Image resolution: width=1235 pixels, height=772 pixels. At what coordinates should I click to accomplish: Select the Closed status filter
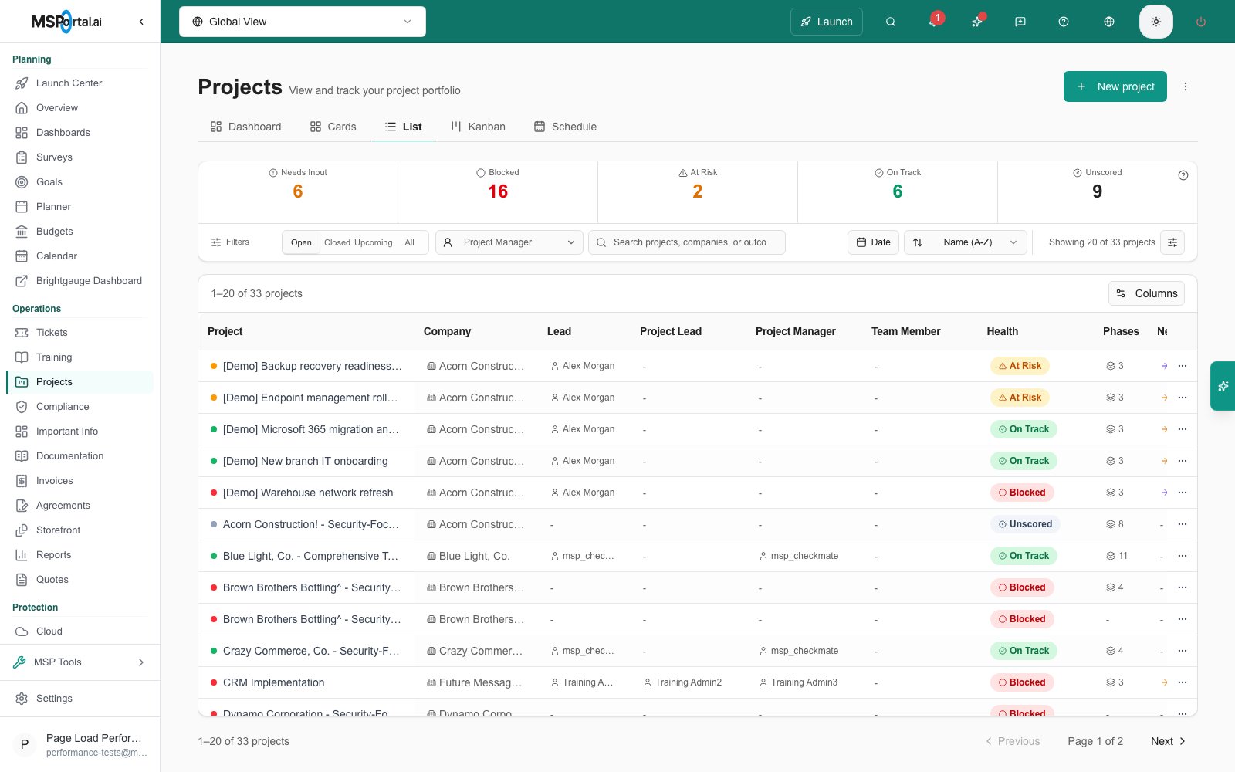[x=337, y=242]
